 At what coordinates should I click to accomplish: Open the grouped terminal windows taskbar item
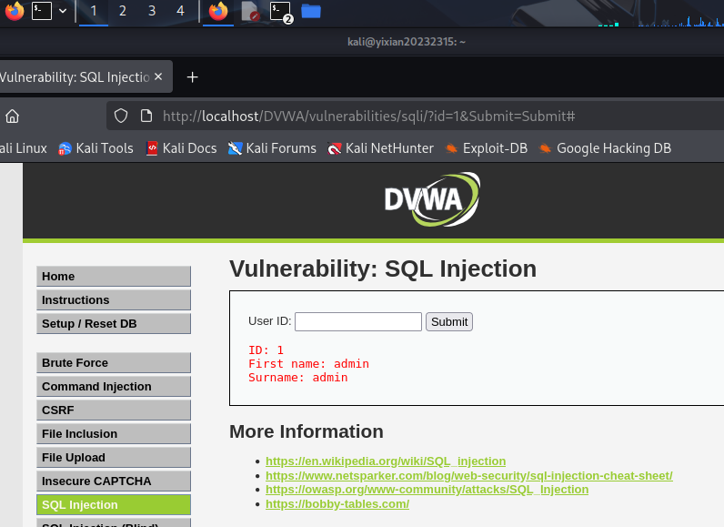click(281, 12)
